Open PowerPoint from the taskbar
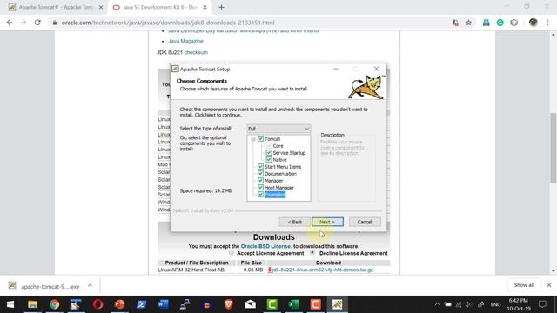This screenshot has height=313, width=557. click(120, 304)
